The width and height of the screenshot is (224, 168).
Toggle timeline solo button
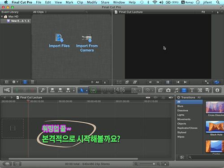click(163, 98)
